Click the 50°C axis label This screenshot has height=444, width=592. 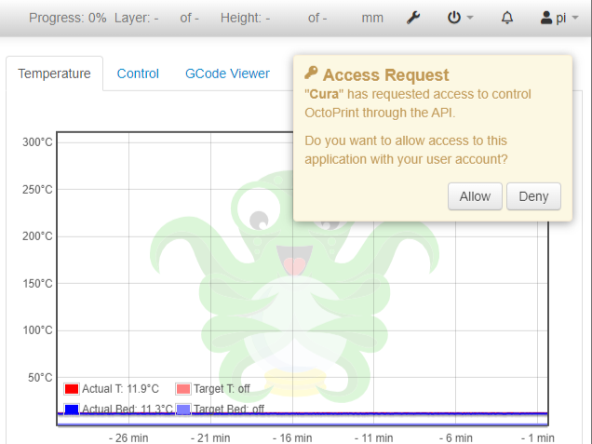tap(40, 378)
